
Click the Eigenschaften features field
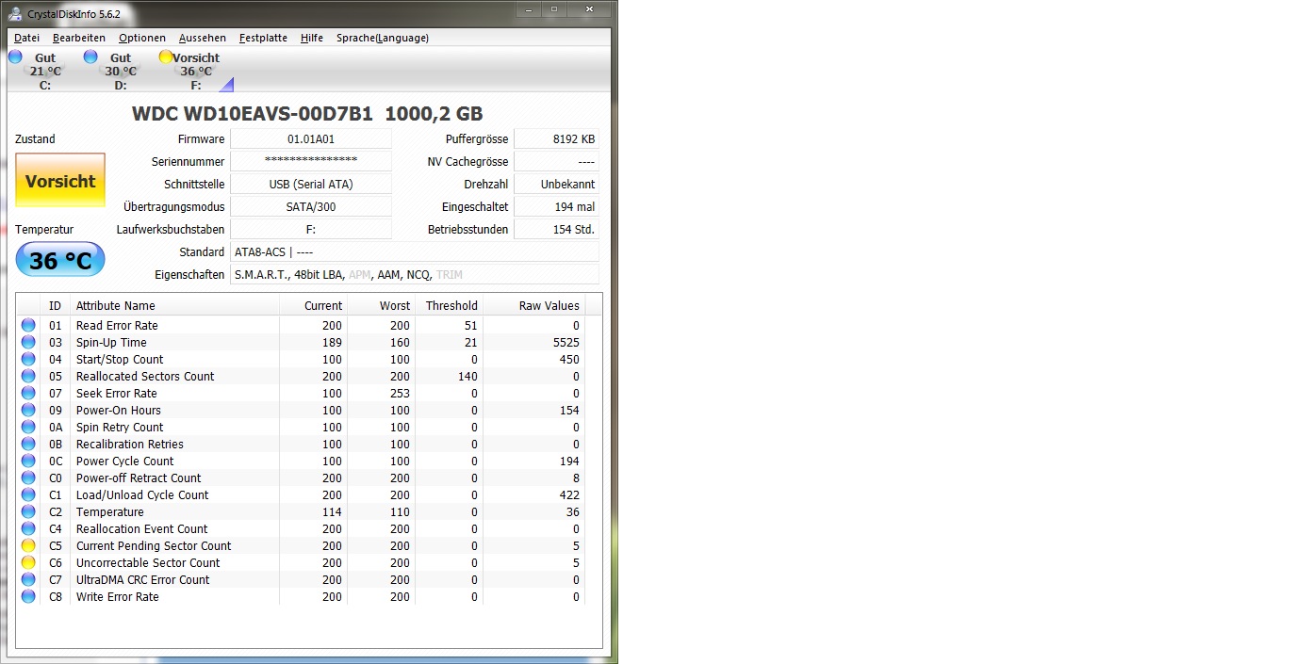[x=415, y=275]
